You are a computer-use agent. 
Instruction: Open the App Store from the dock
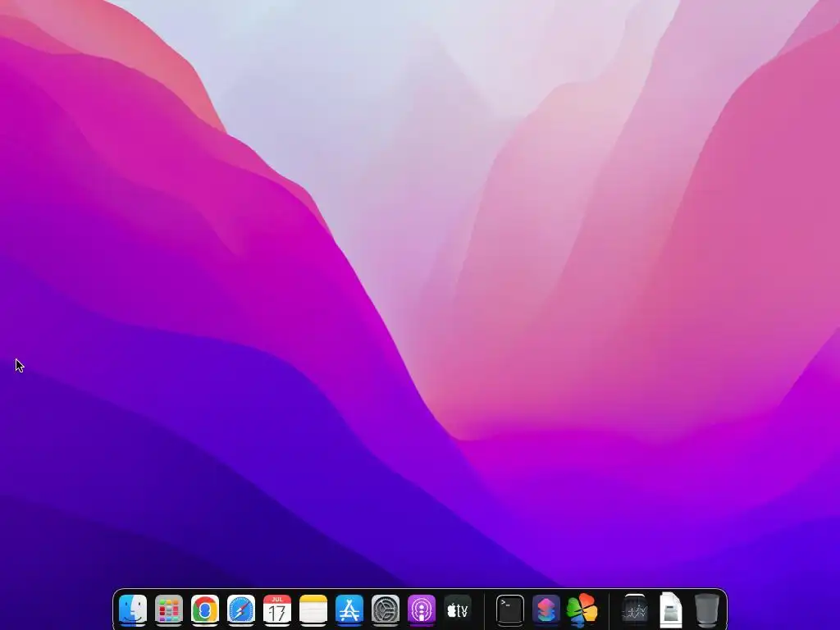click(x=349, y=609)
